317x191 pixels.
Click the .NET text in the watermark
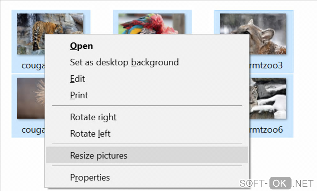click(303, 183)
